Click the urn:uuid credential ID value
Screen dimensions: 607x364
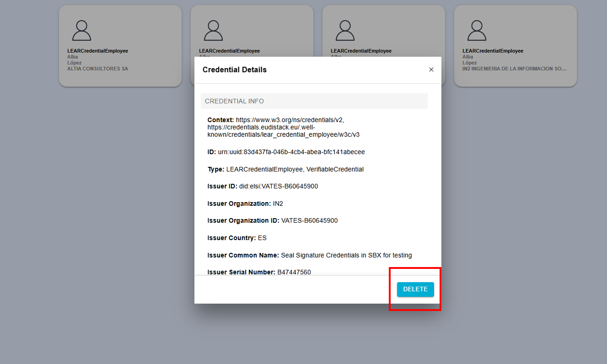tap(291, 152)
